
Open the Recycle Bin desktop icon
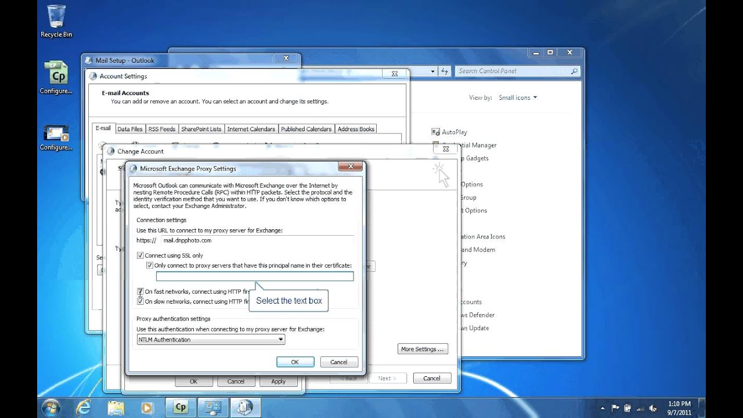(56, 21)
